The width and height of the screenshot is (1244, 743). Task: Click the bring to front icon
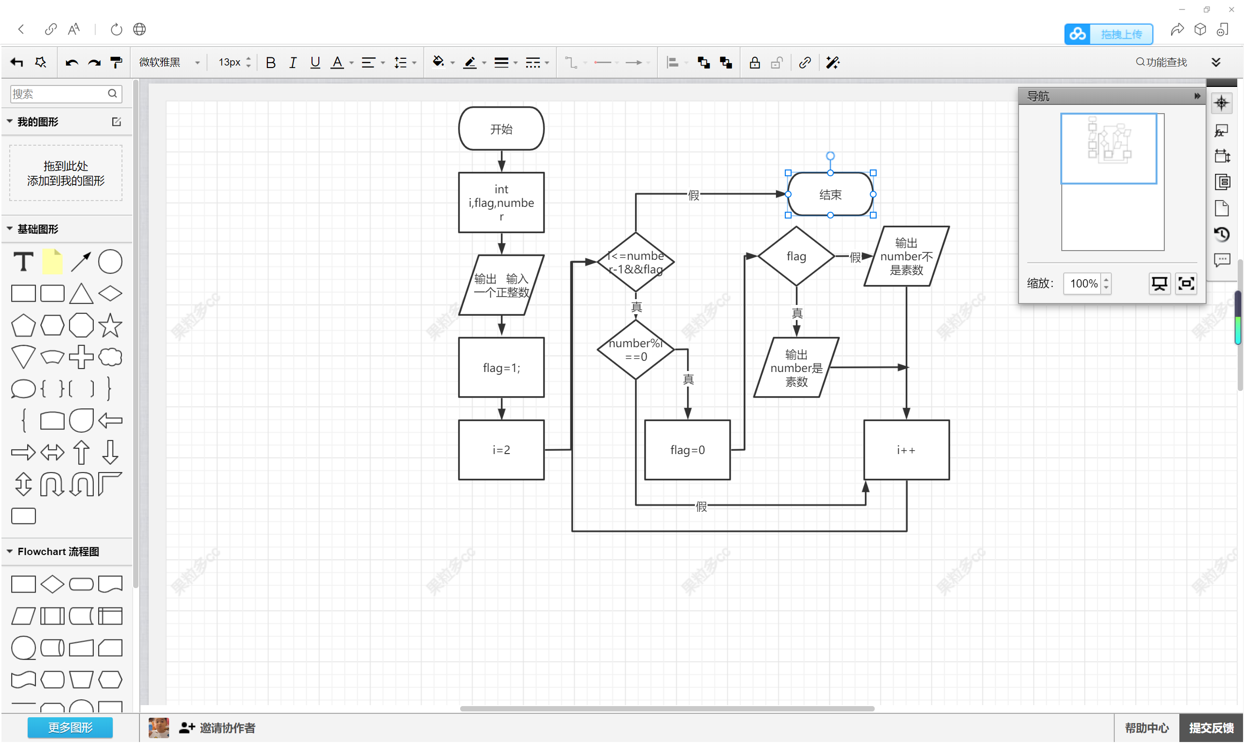[x=704, y=63]
